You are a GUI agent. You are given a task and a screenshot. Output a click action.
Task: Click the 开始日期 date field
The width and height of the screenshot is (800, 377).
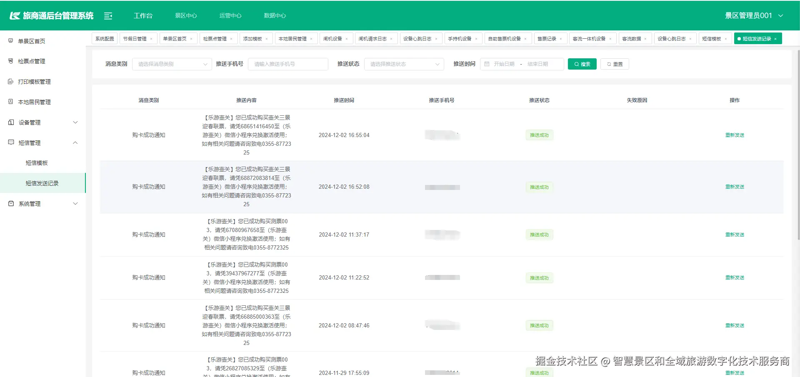(x=504, y=64)
